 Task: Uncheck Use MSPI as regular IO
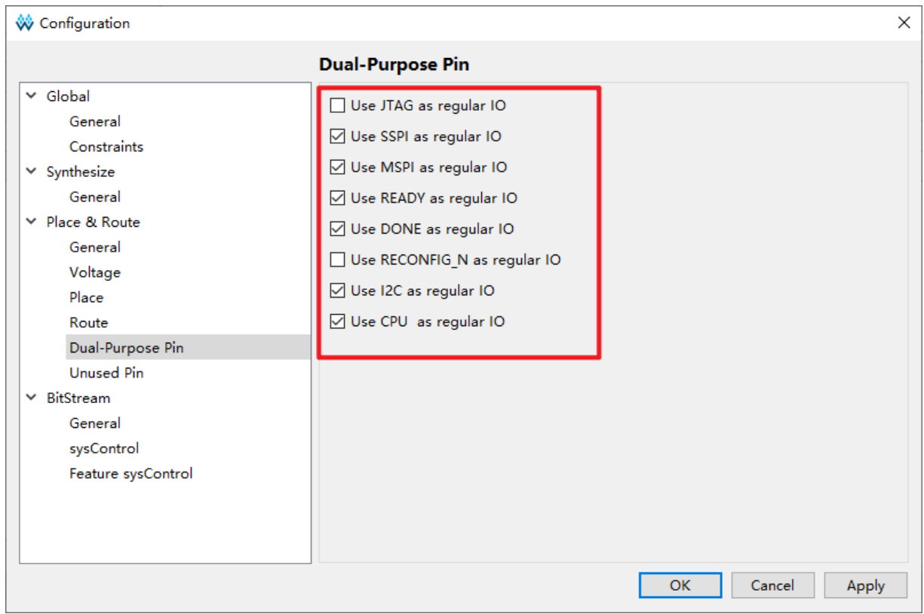(x=337, y=167)
